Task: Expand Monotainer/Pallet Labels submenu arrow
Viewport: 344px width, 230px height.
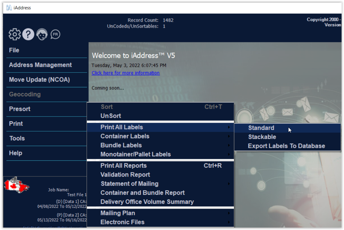Action: (x=229, y=154)
